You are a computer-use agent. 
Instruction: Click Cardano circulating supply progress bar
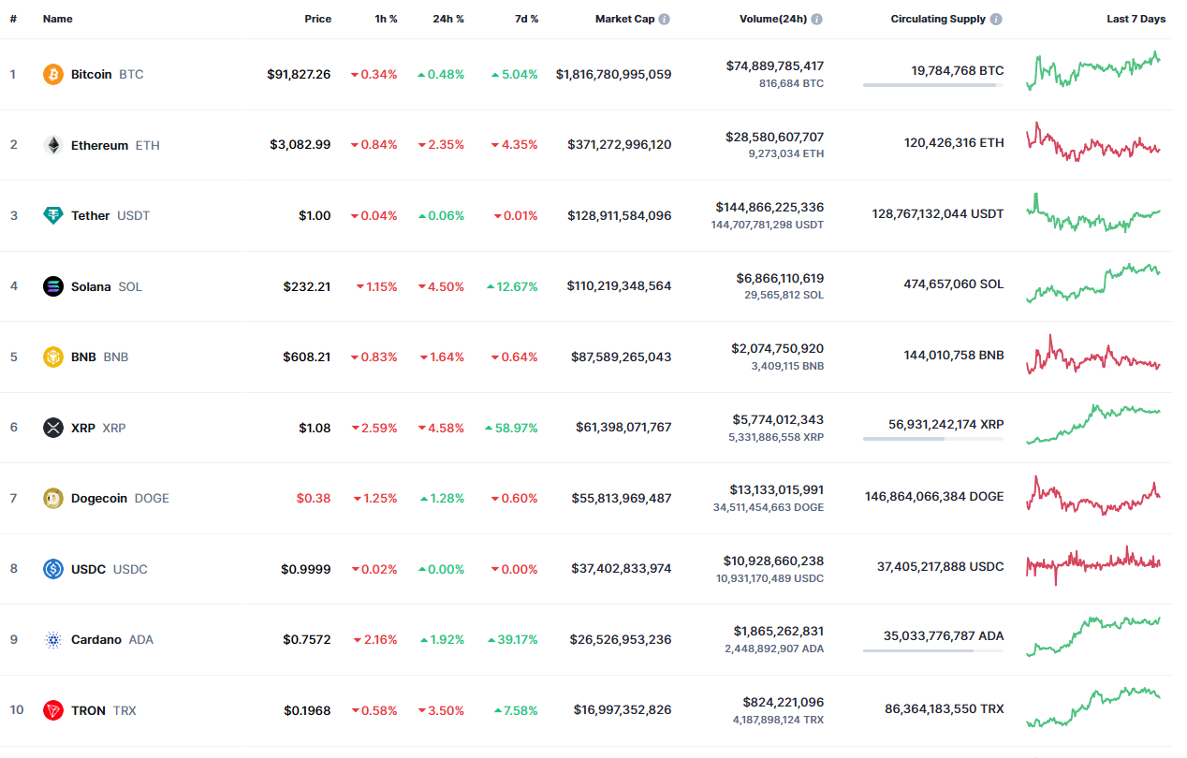tap(933, 650)
